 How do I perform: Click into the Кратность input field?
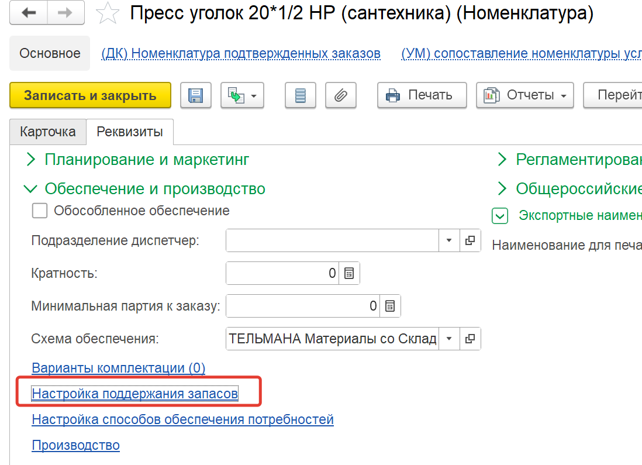tap(281, 273)
